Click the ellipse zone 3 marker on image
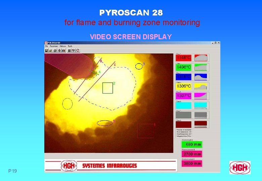This screenshot has height=181, width=262. click(139, 66)
